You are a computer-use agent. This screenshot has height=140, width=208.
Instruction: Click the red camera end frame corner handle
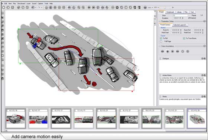pyautogui.click(x=132, y=91)
